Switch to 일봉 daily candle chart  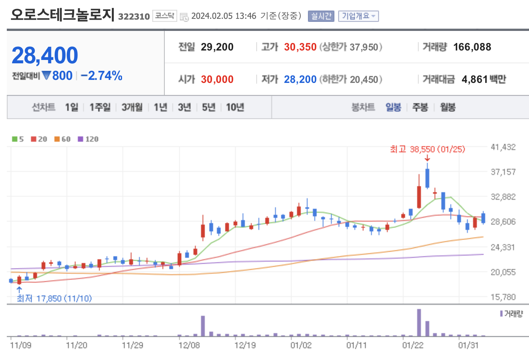[x=393, y=107]
